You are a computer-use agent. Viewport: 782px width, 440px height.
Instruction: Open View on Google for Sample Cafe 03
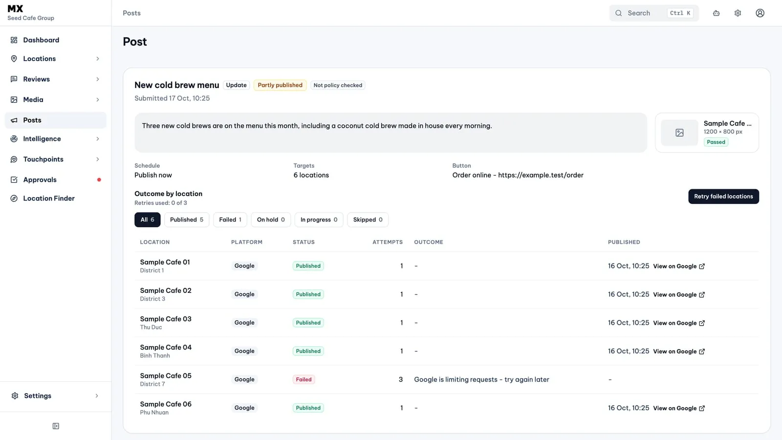pyautogui.click(x=679, y=323)
